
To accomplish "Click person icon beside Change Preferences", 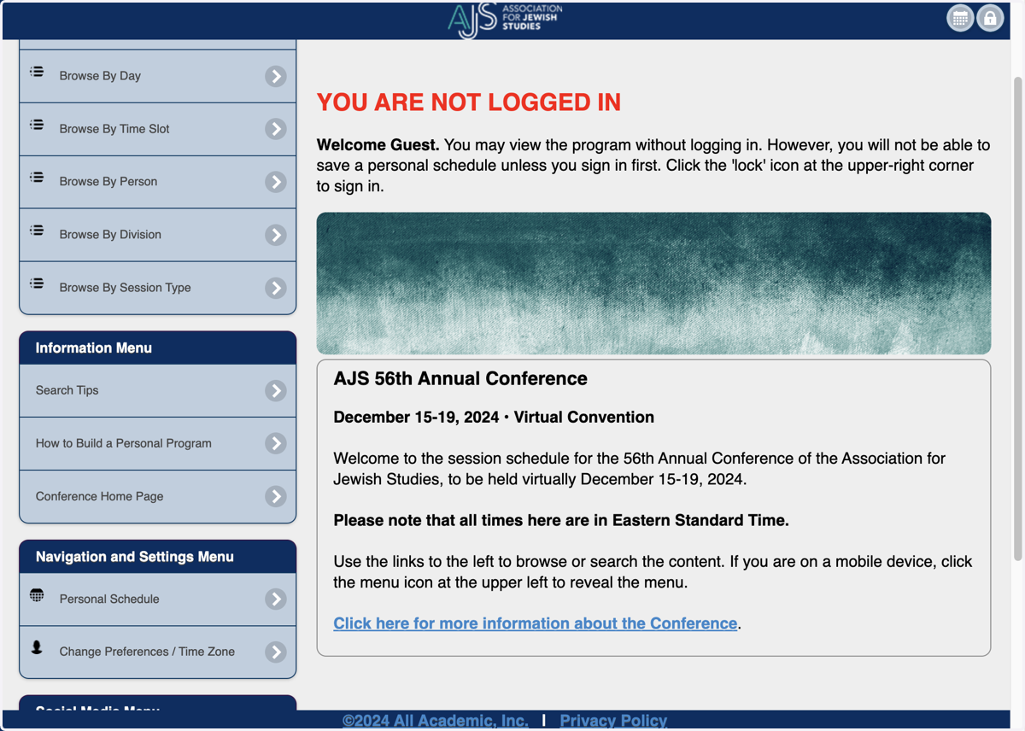I will [37, 647].
